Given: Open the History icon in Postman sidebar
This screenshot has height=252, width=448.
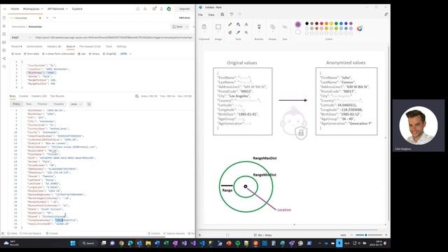Looking at the screenshot, I should tap(4, 66).
